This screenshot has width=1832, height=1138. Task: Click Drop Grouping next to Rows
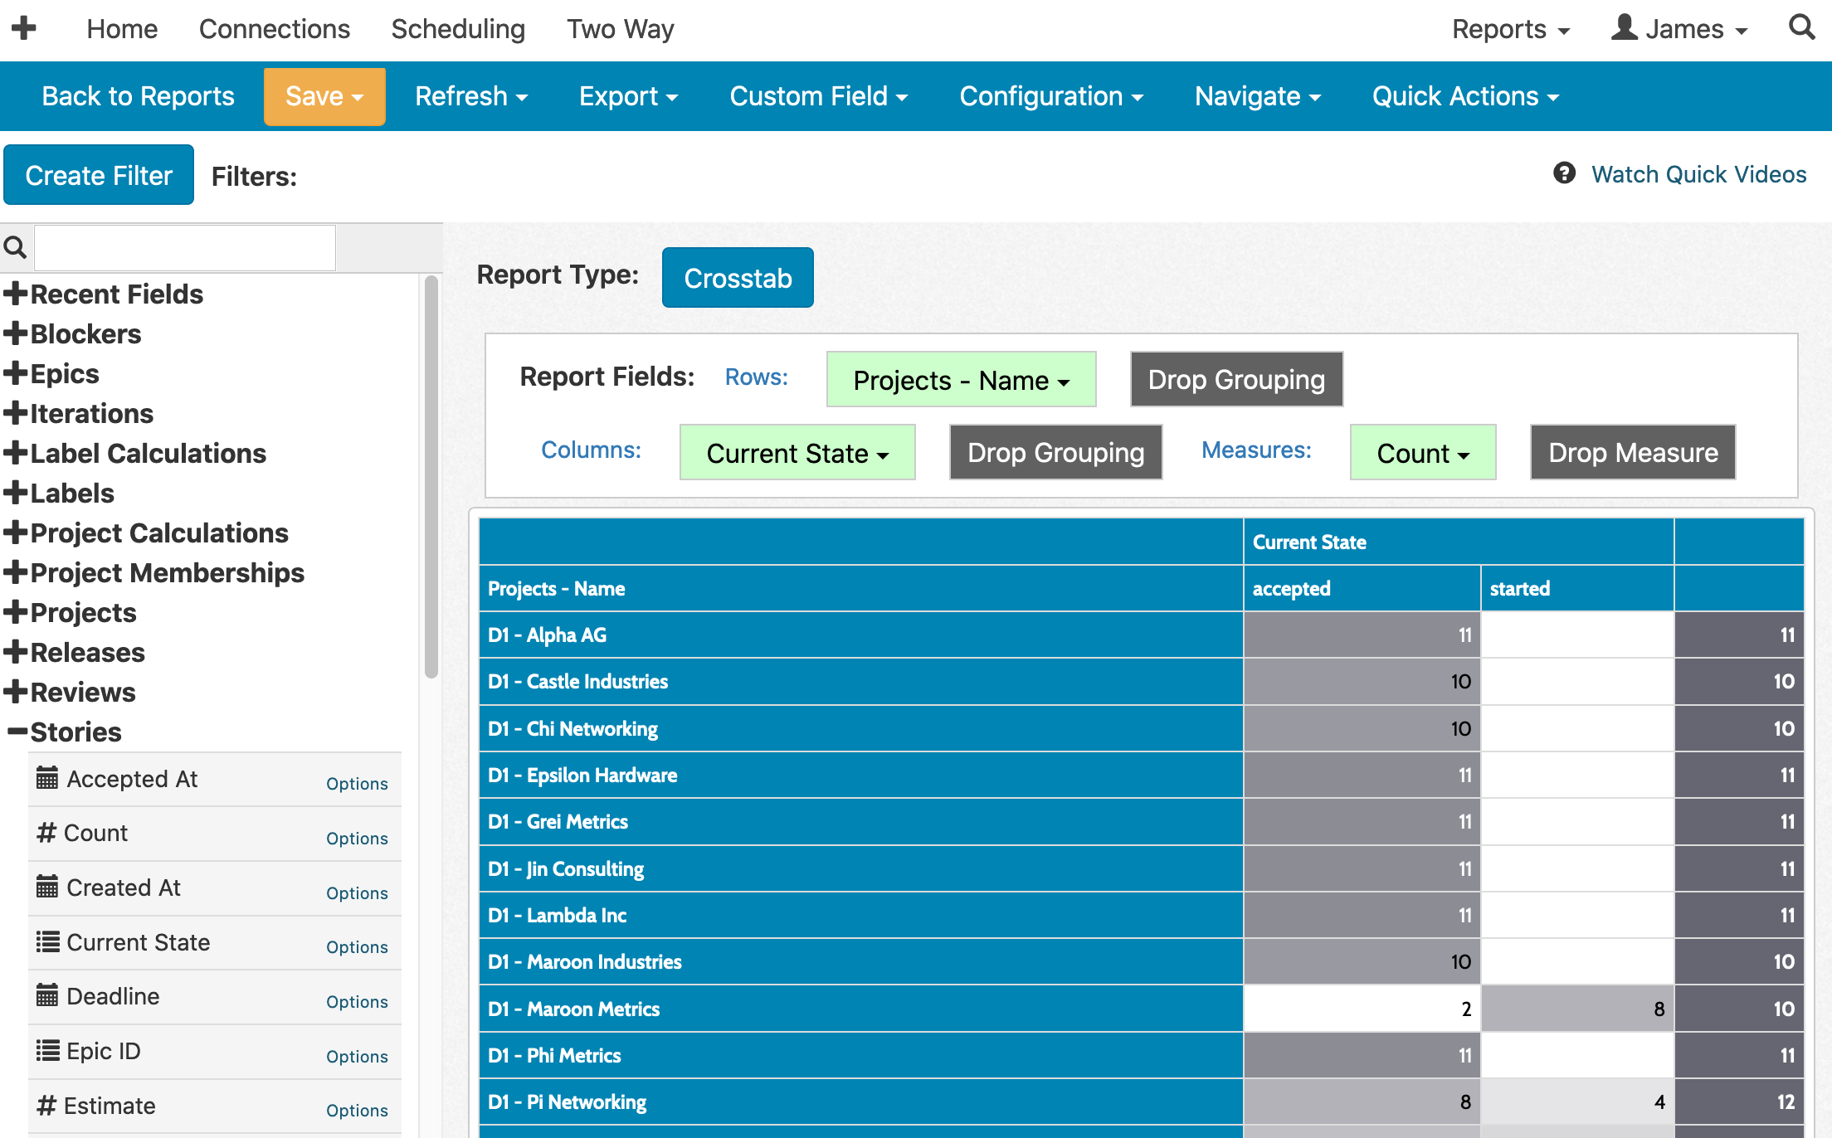[x=1236, y=379]
